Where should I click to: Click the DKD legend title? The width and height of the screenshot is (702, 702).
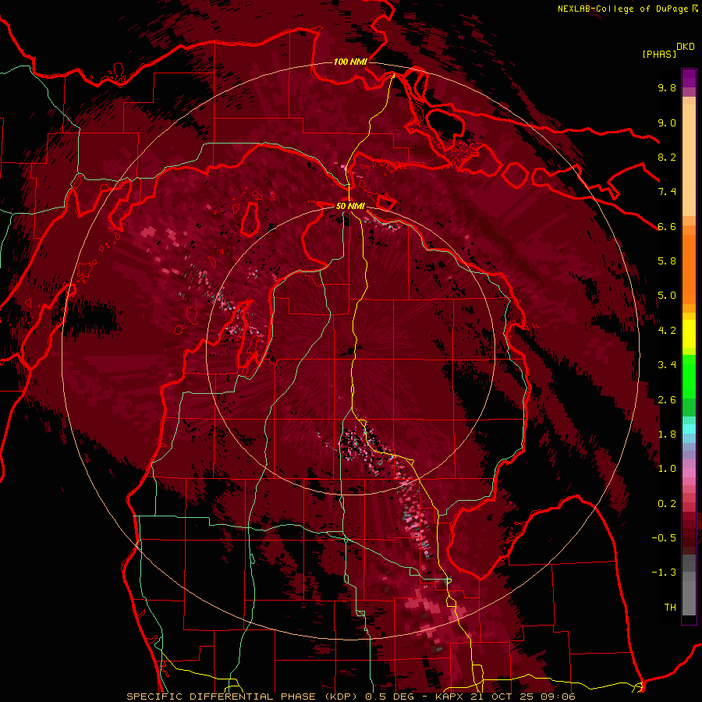[x=686, y=47]
